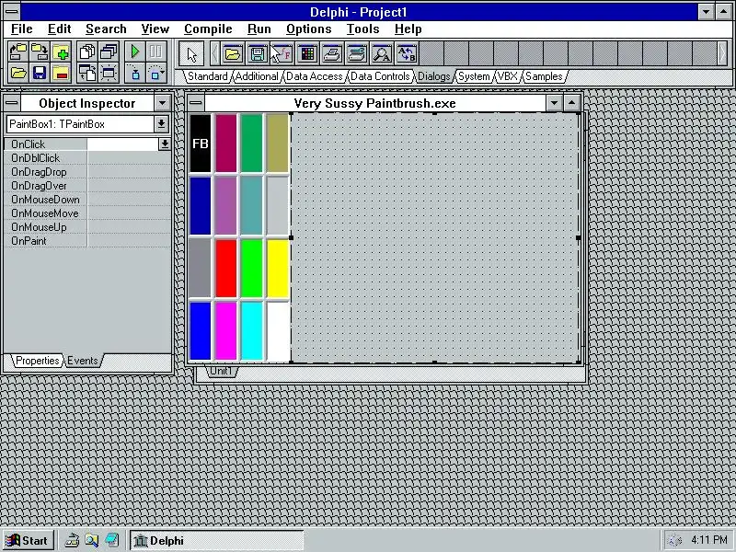Viewport: 736px width, 552px height.
Task: Select the ReplaceDialog component
Action: point(407,54)
